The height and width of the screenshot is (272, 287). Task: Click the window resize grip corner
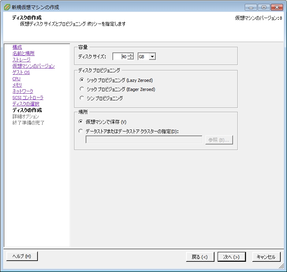click(x=281, y=266)
